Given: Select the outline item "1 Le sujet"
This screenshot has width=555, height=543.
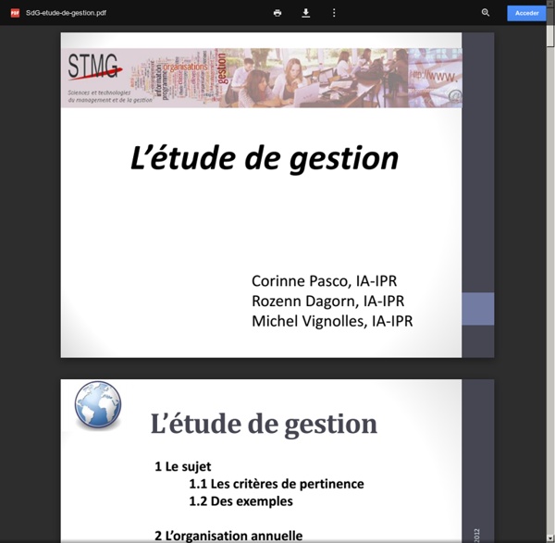Looking at the screenshot, I should [x=182, y=466].
